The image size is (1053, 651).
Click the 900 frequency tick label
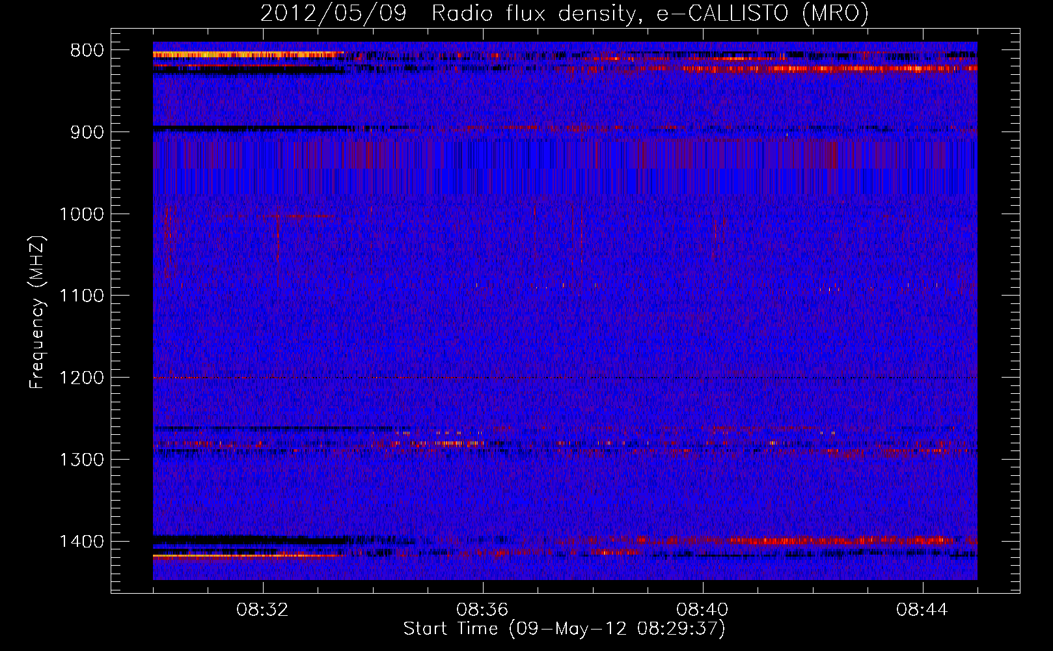pyautogui.click(x=87, y=132)
